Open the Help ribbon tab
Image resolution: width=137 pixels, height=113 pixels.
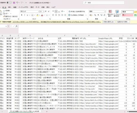click(x=53, y=7)
